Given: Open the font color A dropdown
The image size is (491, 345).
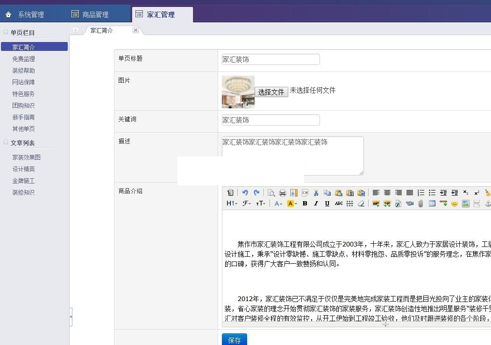Looking at the screenshot, I should (278, 204).
